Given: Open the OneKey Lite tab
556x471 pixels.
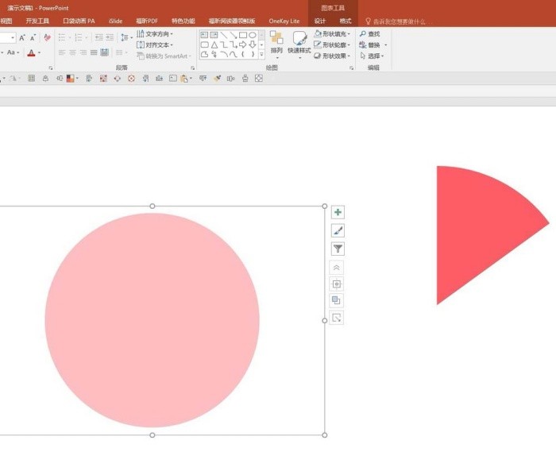Looking at the screenshot, I should [x=284, y=21].
